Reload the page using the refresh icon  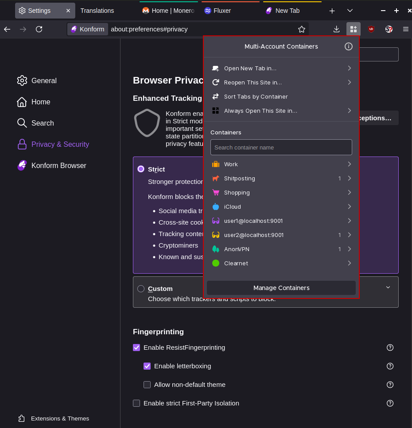[39, 29]
